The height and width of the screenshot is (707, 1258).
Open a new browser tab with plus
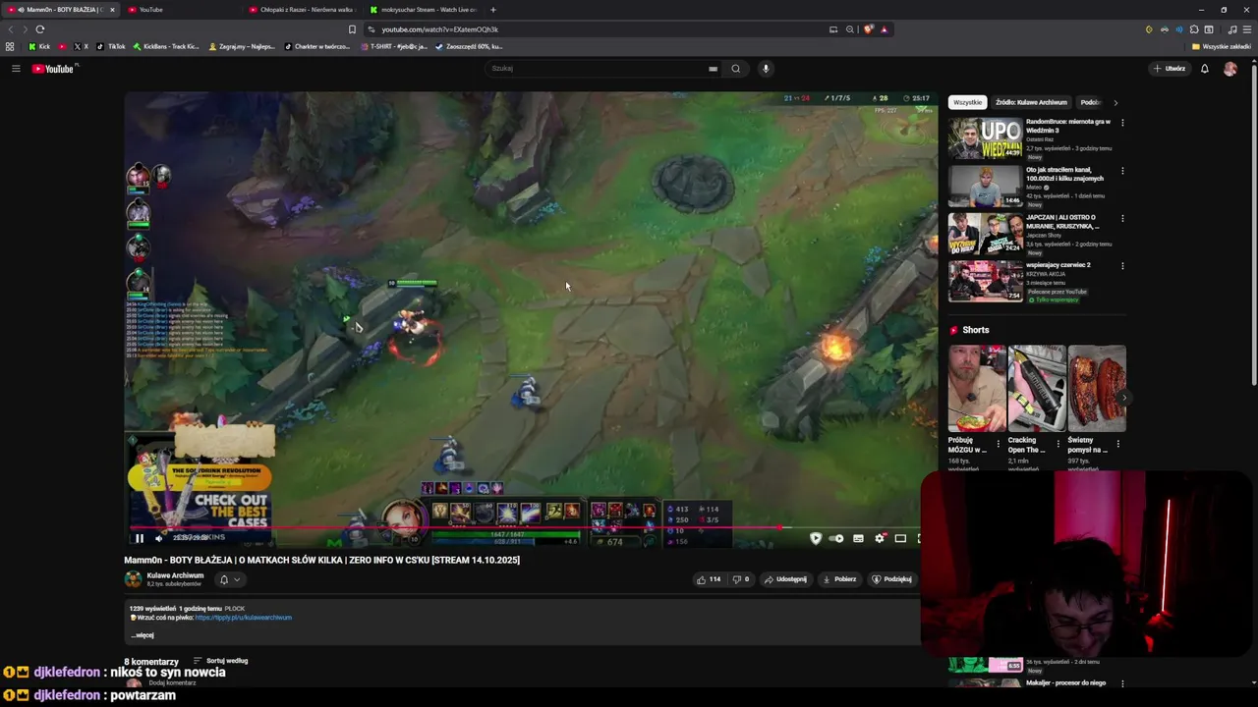493,10
